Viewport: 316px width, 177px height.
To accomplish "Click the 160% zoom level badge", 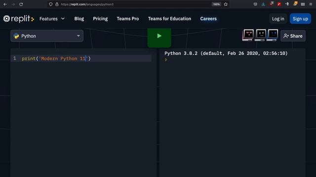I will coord(216,4).
